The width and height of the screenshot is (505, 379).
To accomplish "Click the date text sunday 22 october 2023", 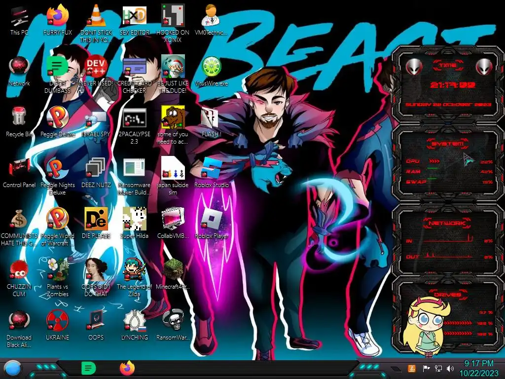I will click(x=448, y=105).
